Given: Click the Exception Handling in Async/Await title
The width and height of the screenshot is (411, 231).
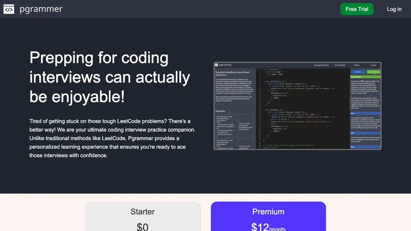Looking at the screenshot, I should (228, 73).
